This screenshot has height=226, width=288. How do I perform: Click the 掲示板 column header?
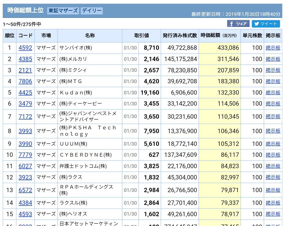coord(273,36)
